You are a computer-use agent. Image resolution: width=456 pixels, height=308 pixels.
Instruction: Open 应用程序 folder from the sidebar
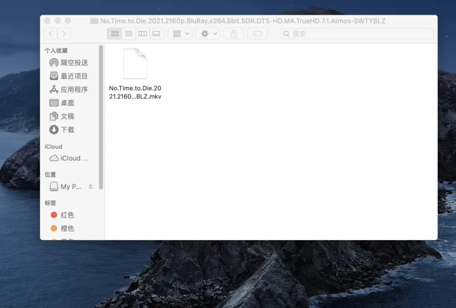tap(68, 89)
